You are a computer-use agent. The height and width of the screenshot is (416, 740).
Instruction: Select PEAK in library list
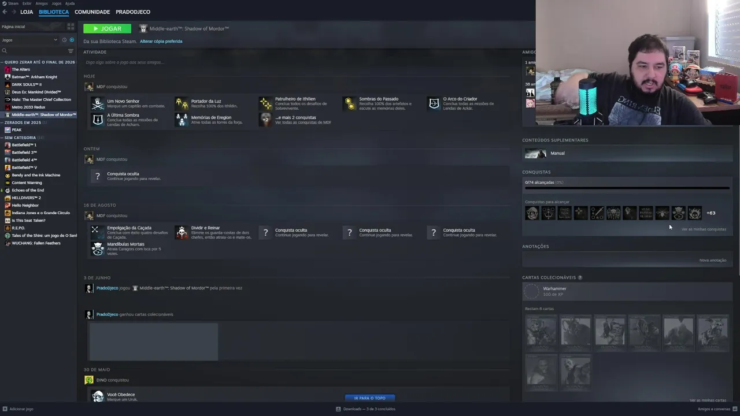[16, 130]
